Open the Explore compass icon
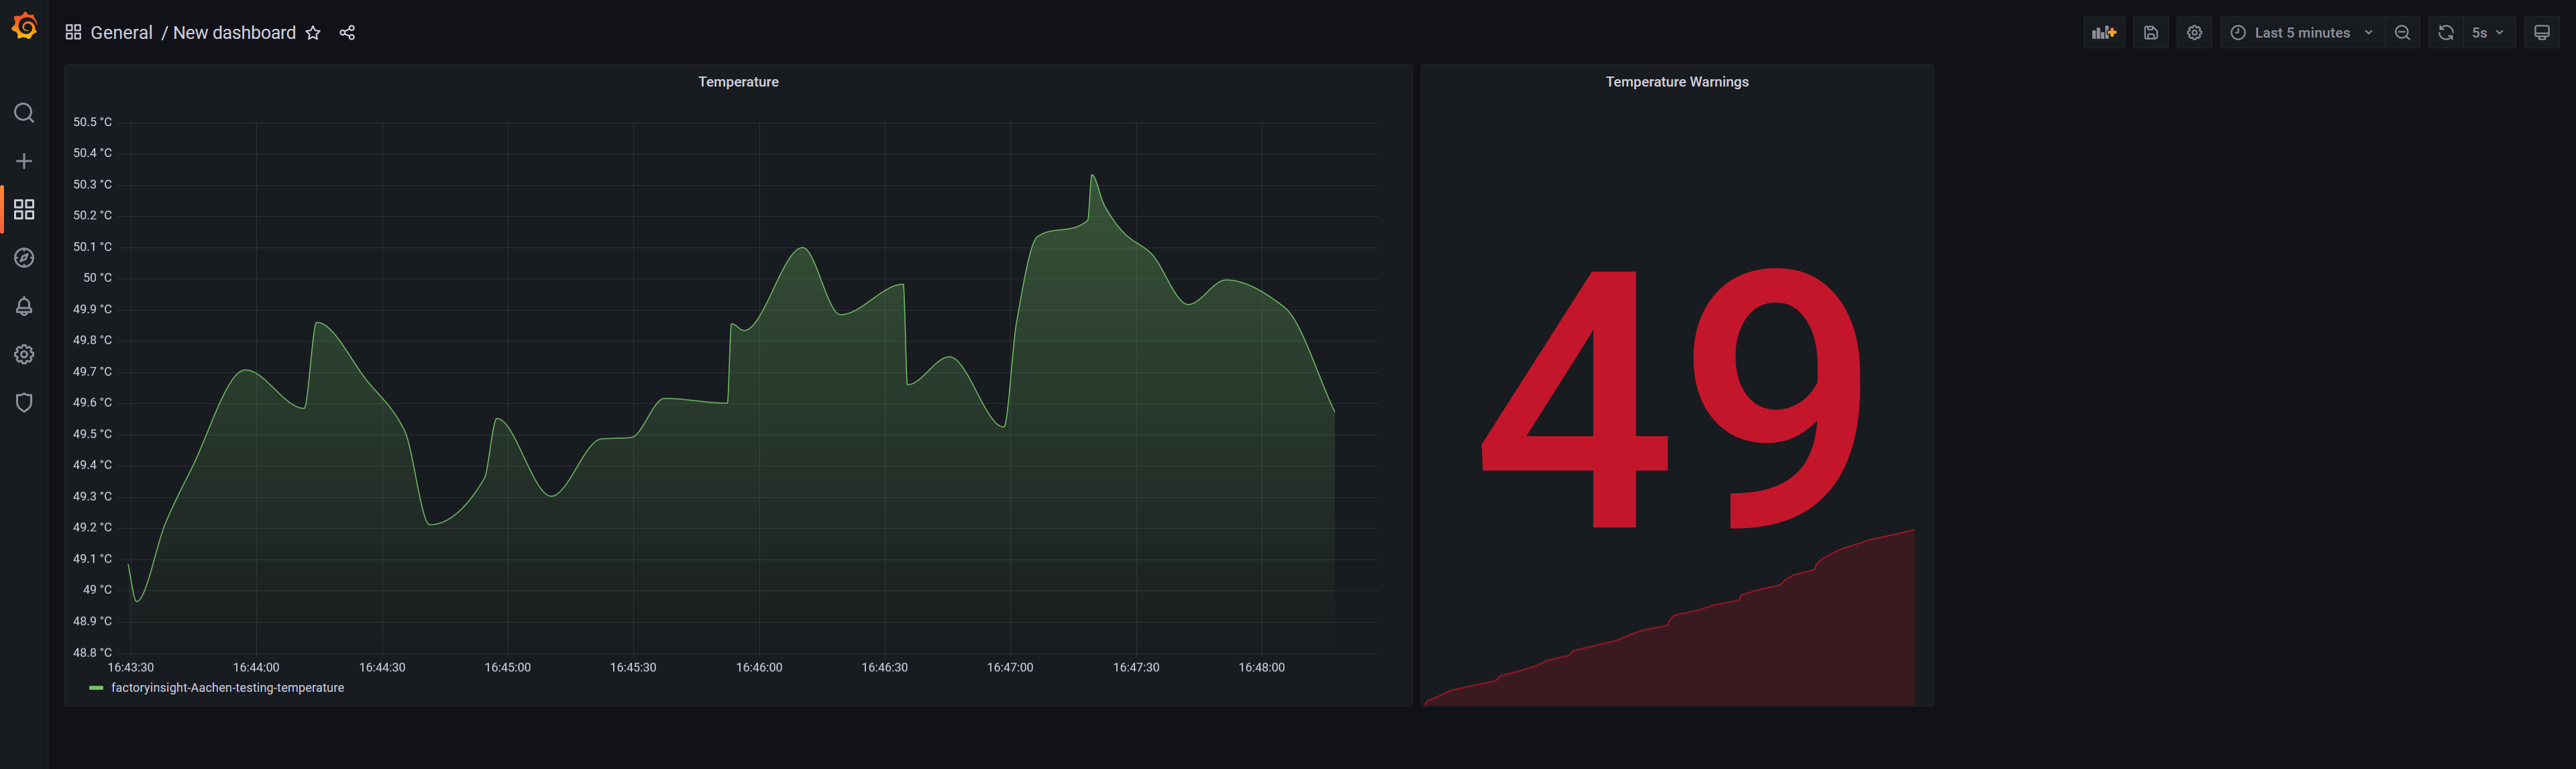 coord(24,258)
